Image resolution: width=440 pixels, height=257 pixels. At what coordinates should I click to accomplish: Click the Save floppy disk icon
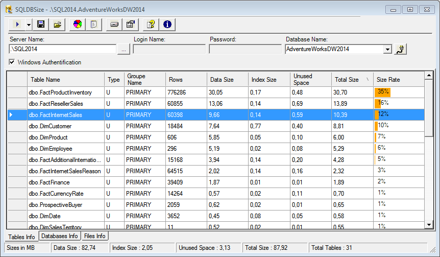coord(41,24)
